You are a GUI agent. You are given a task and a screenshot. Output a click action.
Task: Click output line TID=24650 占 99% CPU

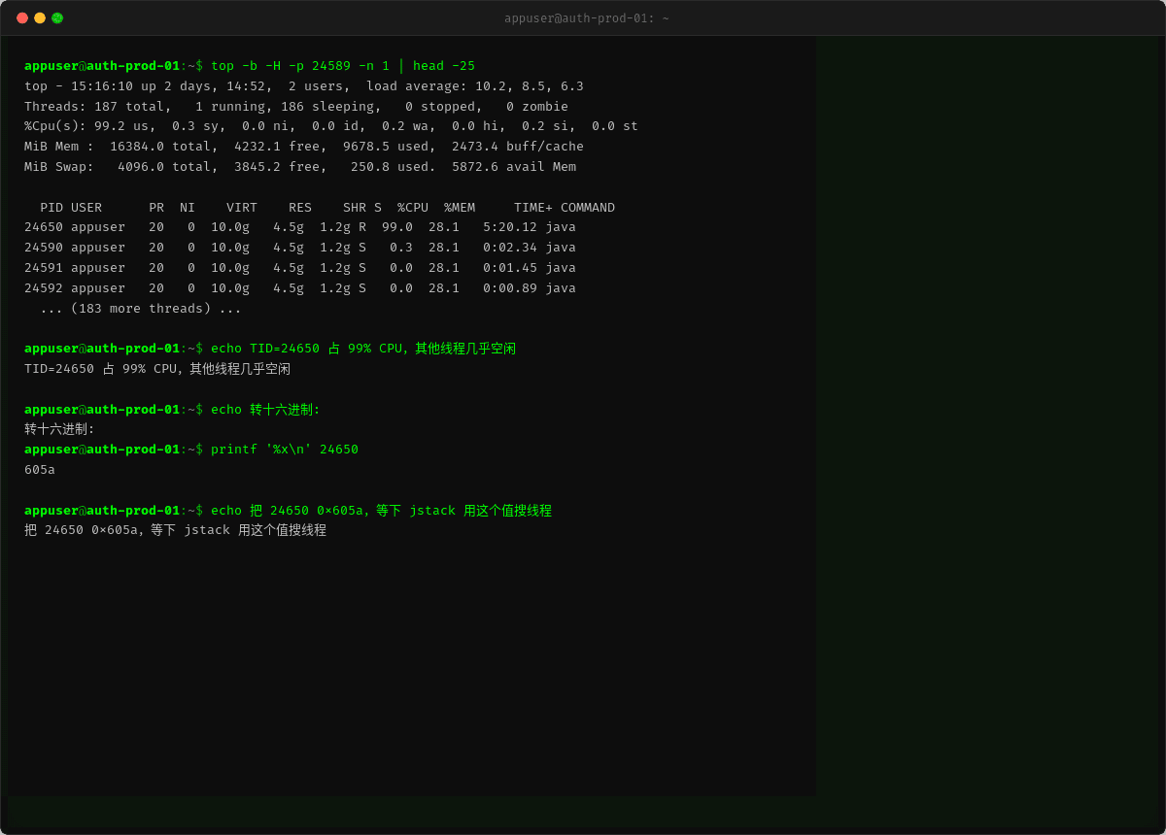[157, 369]
